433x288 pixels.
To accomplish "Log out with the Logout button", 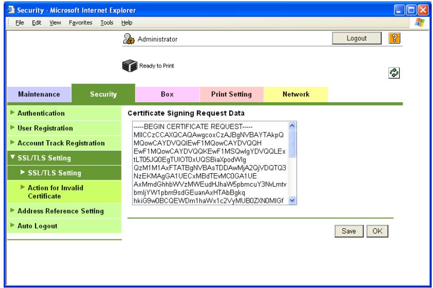I will click(x=356, y=38).
